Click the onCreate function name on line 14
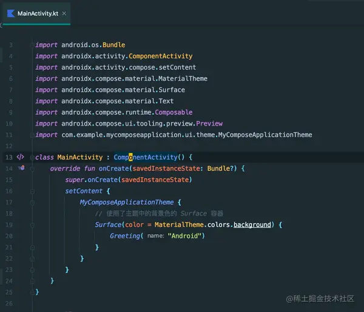The height and width of the screenshot is (312, 364). click(x=114, y=168)
